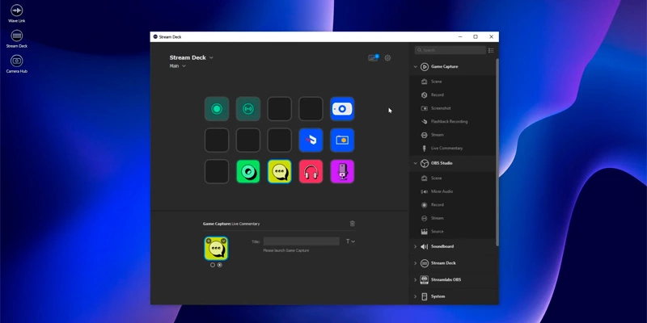Select the green OBS-style circle key
647x323 pixels.
point(248,171)
